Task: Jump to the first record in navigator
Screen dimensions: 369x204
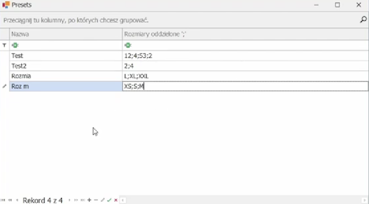Action: click(4, 200)
